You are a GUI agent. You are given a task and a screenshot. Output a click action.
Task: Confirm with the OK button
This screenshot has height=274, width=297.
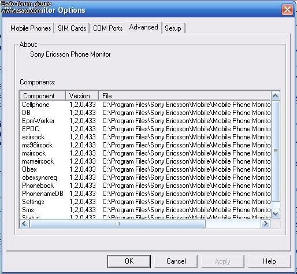129,261
